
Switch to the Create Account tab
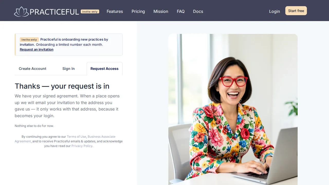33,69
